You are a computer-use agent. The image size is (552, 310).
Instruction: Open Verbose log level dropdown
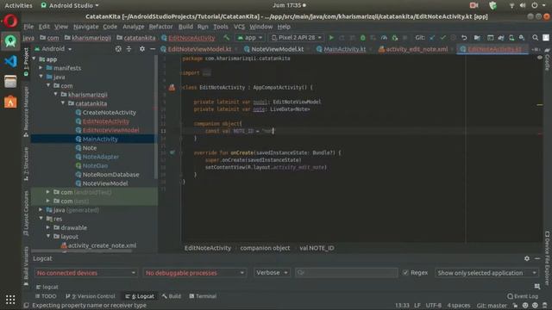(272, 273)
